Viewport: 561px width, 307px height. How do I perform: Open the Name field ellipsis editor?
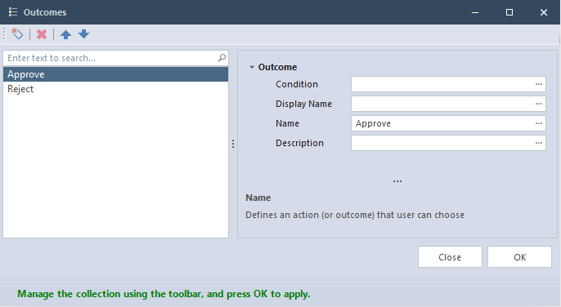[539, 123]
